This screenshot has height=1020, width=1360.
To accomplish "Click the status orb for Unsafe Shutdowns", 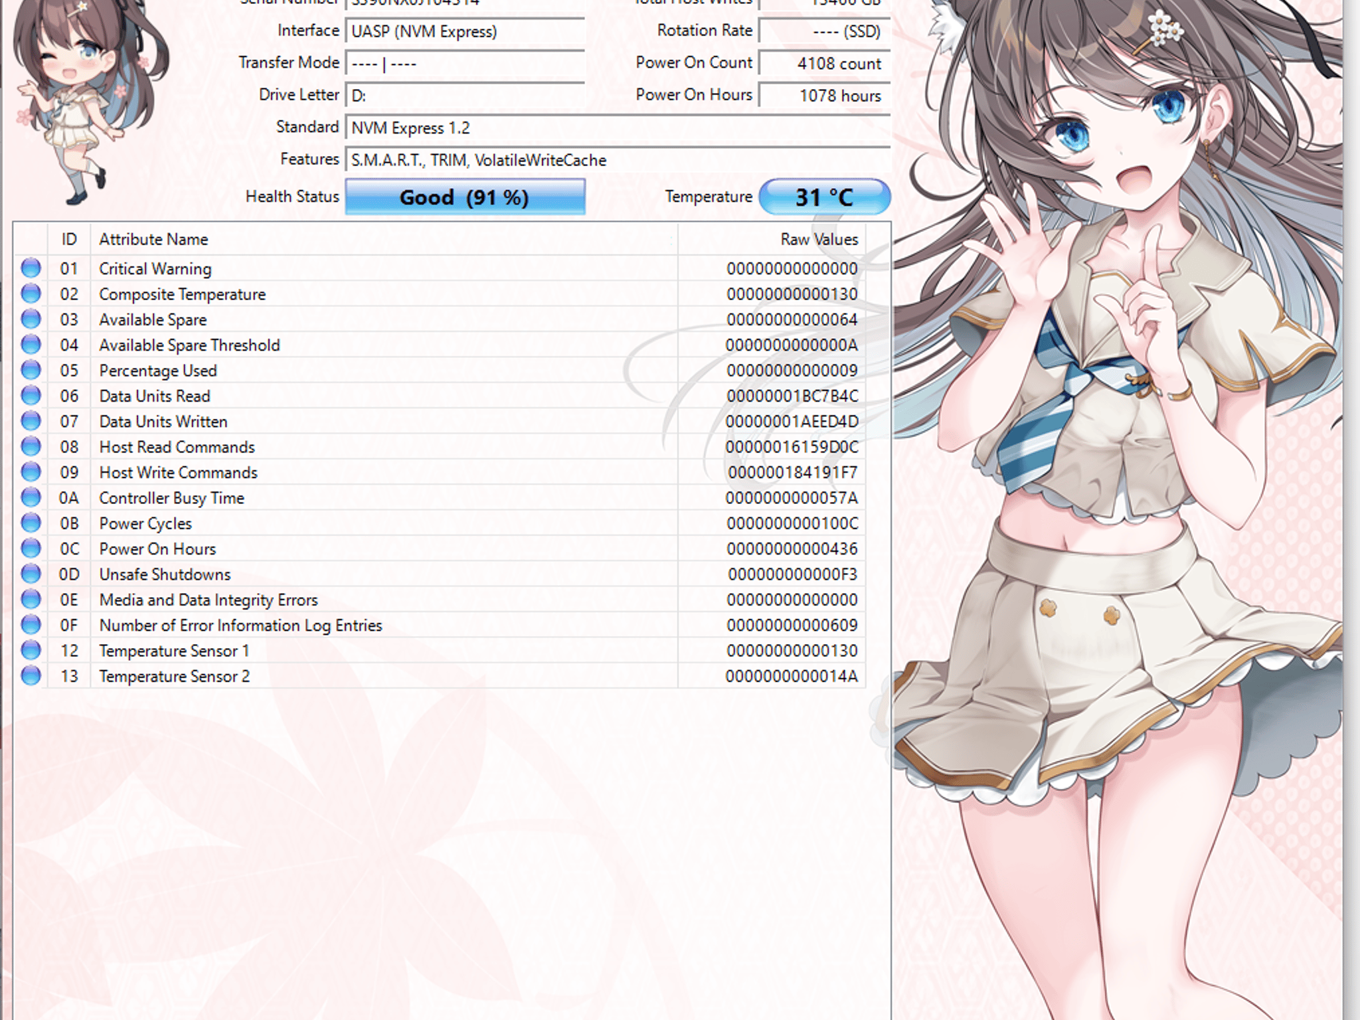I will pyautogui.click(x=31, y=574).
